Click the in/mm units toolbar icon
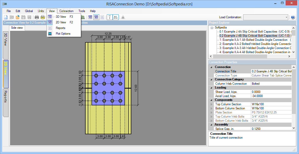 coord(83,17)
